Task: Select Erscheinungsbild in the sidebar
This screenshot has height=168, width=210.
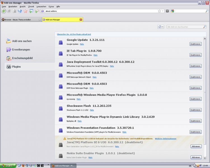Action: (30, 58)
